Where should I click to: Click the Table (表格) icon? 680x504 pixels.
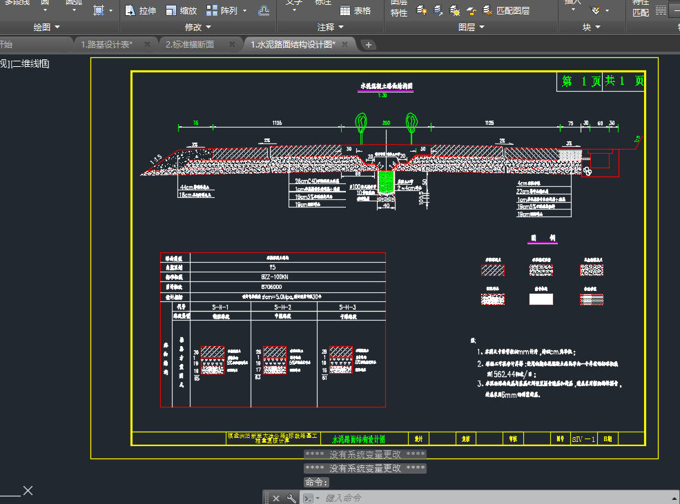(345, 11)
